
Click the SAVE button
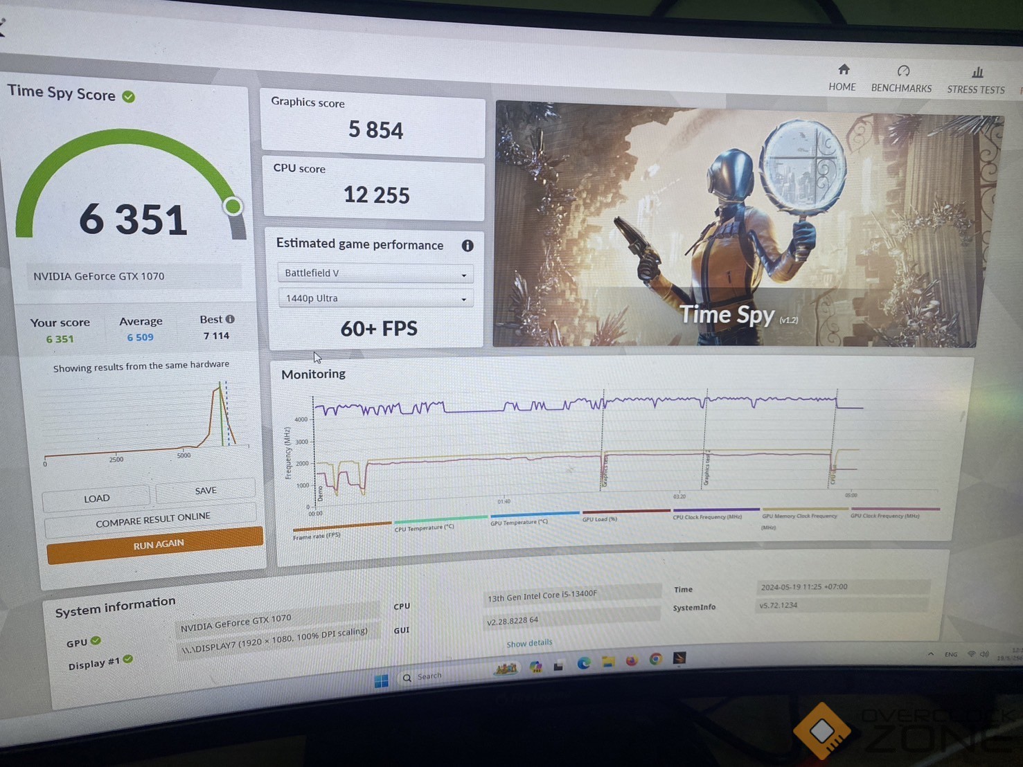(x=206, y=490)
